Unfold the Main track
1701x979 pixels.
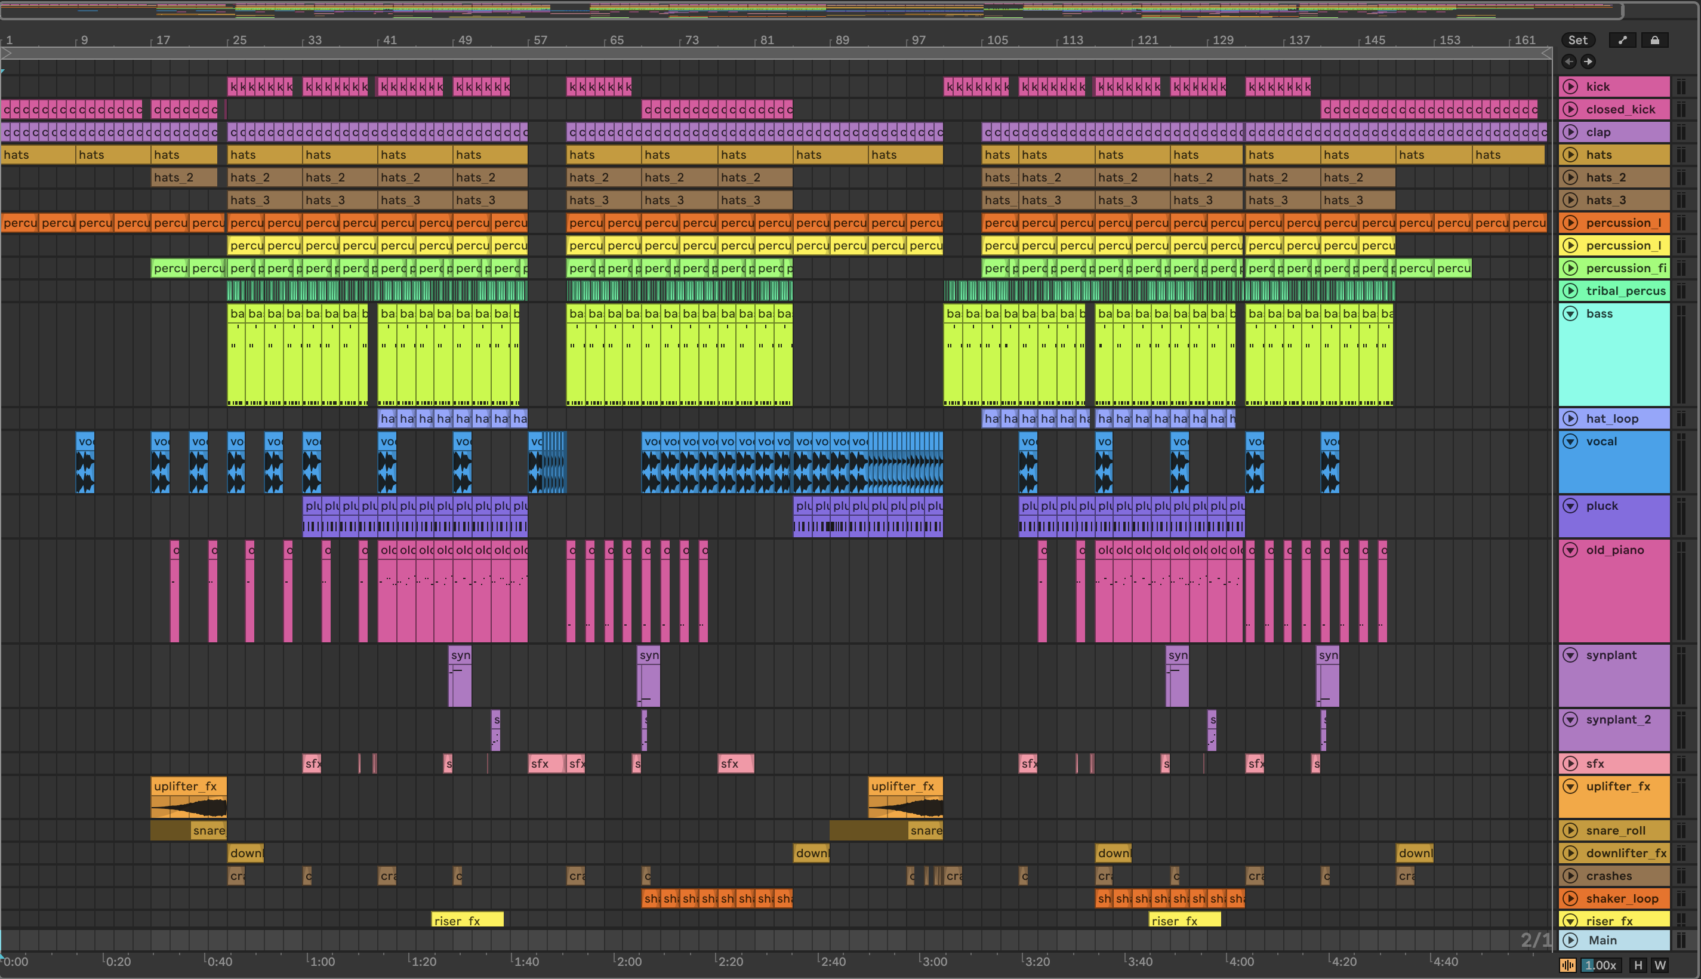click(x=1571, y=941)
